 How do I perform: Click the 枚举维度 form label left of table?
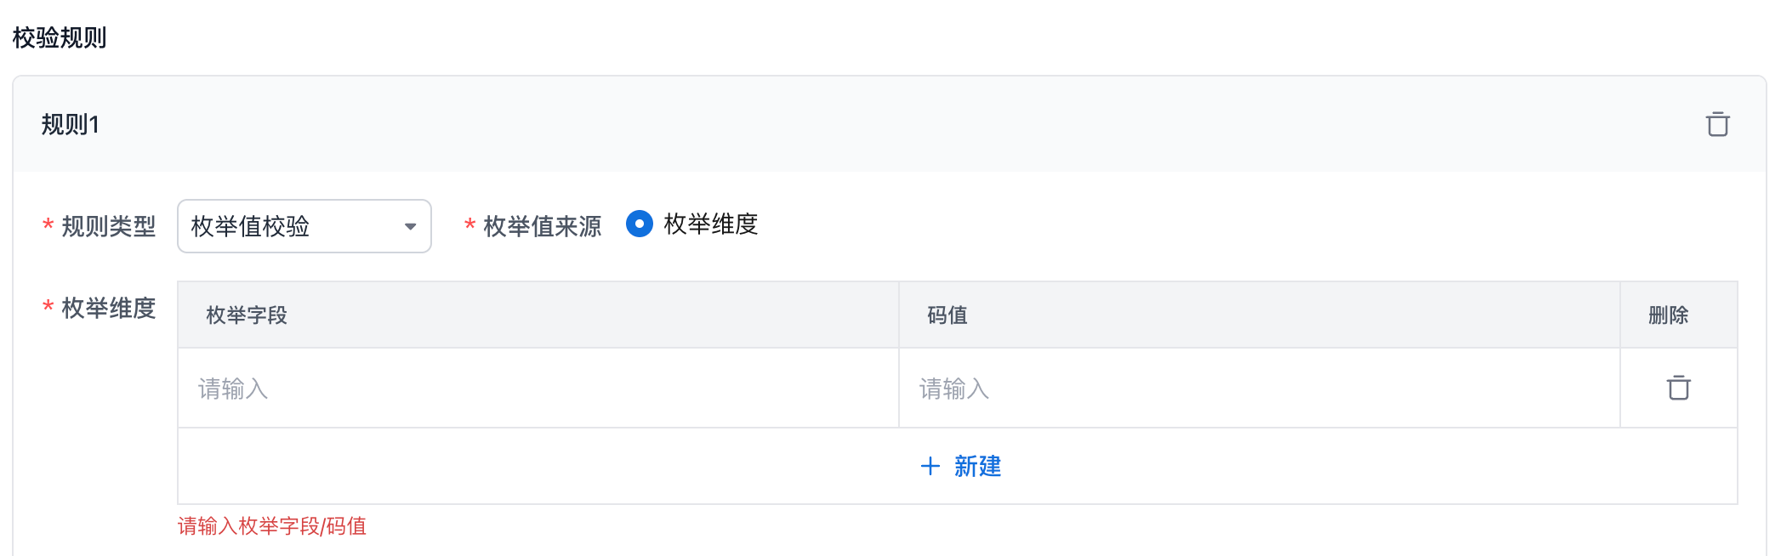109,308
